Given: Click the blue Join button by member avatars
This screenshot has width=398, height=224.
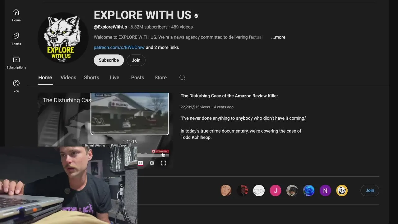Looking at the screenshot, I should pos(370,190).
